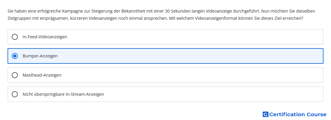331x120 pixels.
Task: Mark the Nicht überspringbare In-Stream-Anzeigen radio button
Action: (15, 94)
